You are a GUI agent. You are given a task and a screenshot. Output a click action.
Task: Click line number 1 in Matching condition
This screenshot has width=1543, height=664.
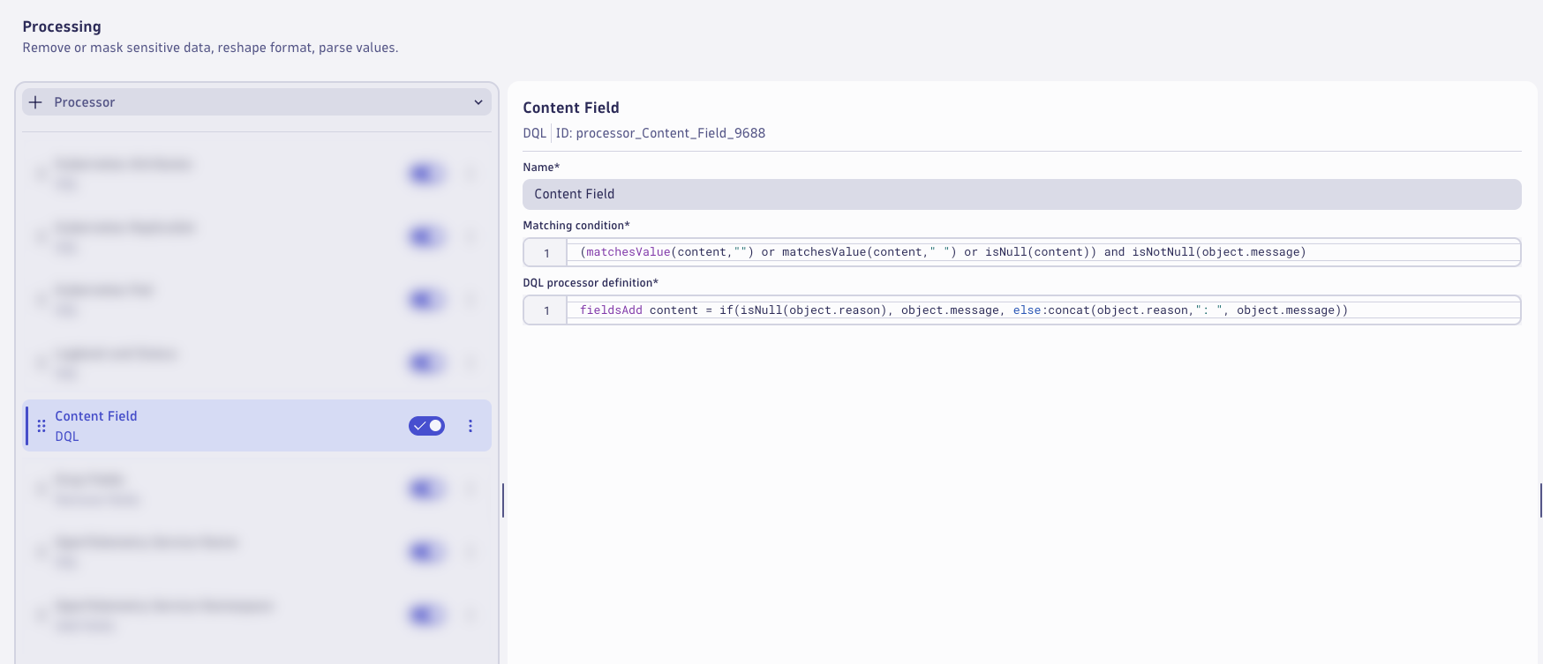[546, 253]
